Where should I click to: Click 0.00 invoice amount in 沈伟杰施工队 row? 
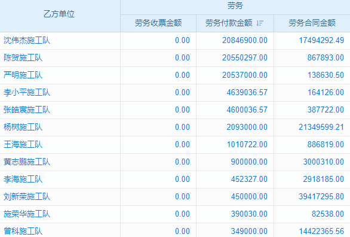click(182, 41)
